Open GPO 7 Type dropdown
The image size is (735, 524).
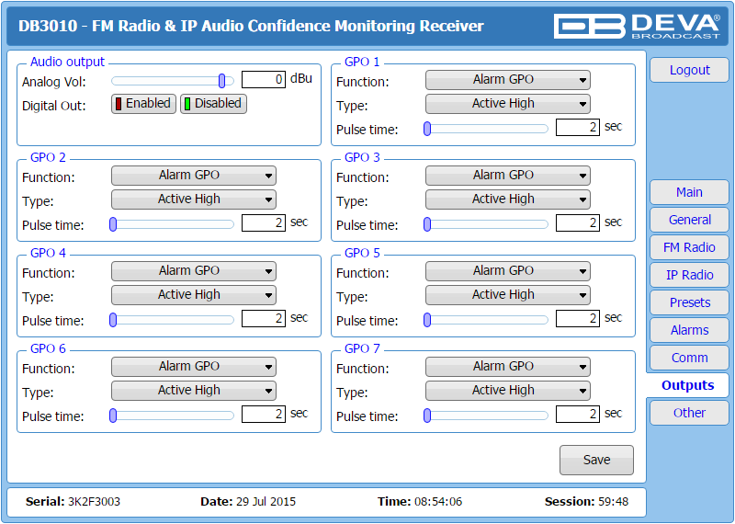[508, 391]
